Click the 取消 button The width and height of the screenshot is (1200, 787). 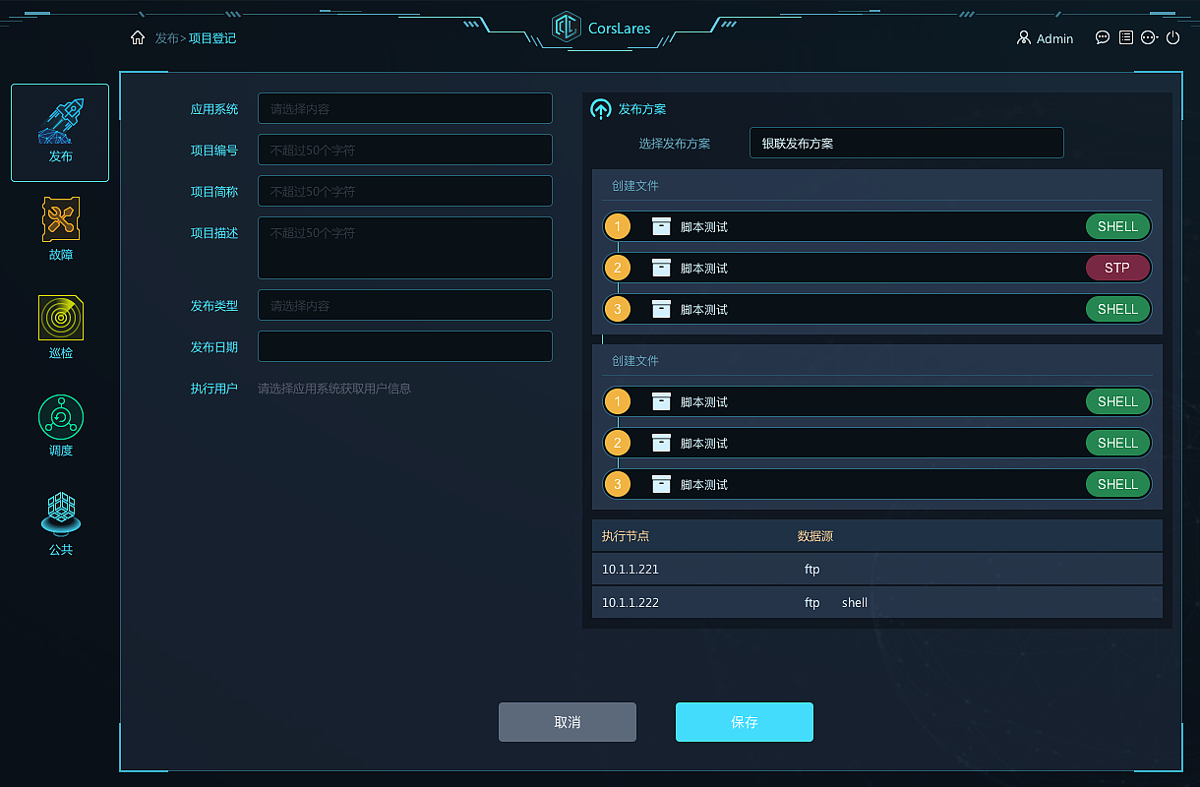[568, 722]
